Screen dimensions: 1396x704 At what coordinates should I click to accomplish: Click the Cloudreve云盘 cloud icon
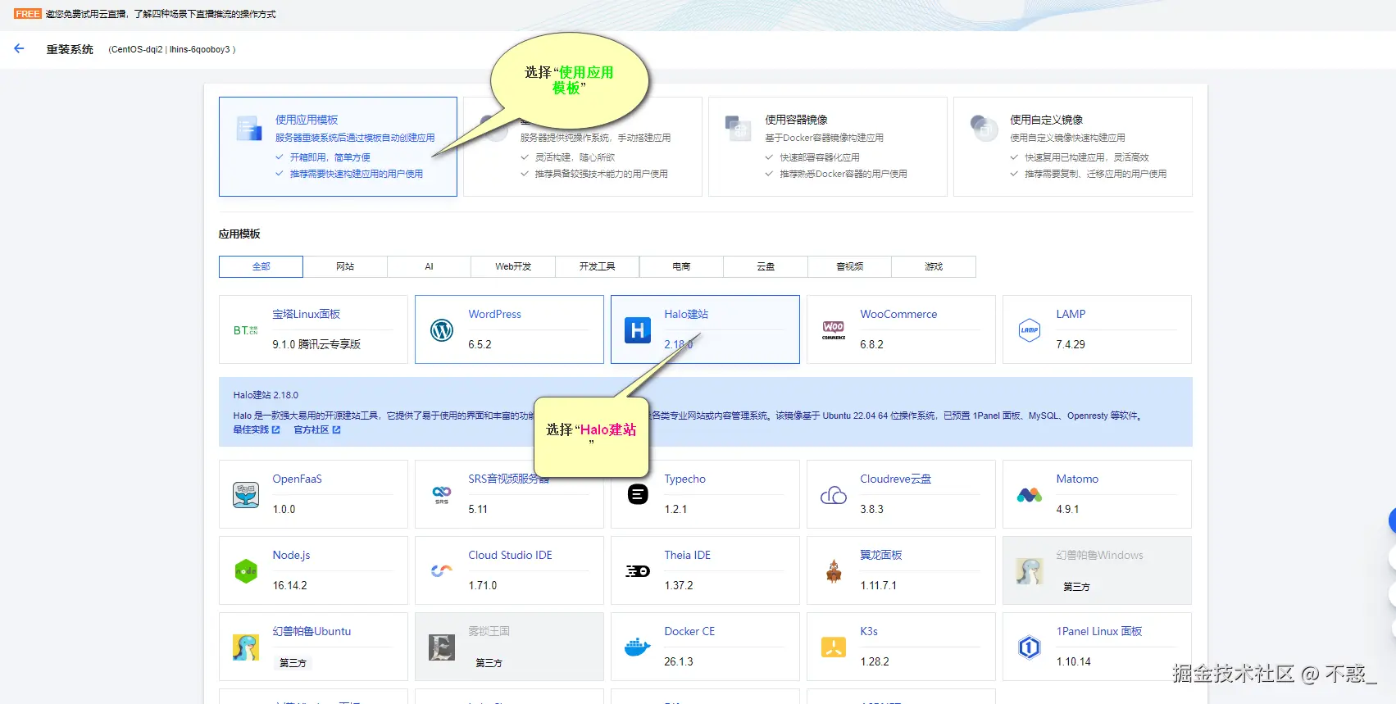tap(834, 495)
